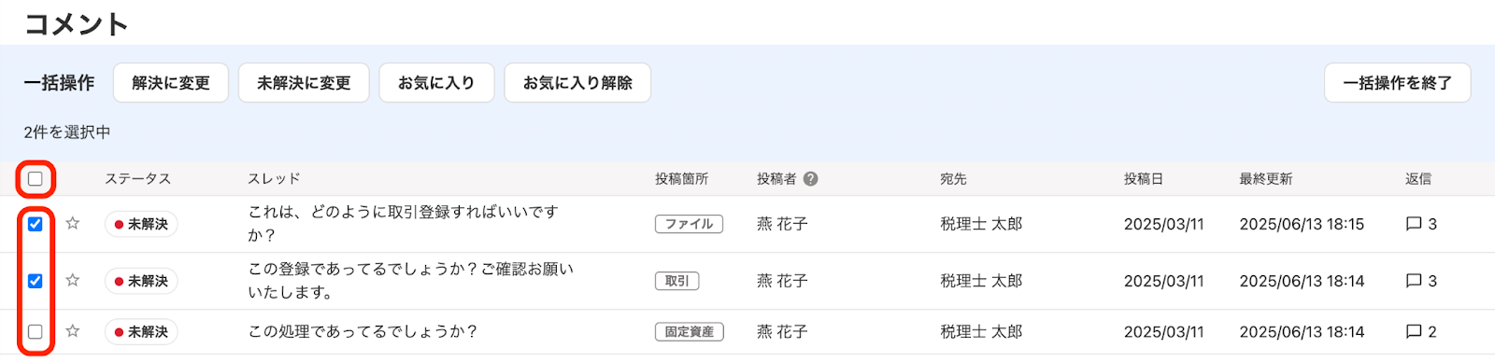Open replies icon in the 取引 row
Screen dimensions: 1495x362
(1414, 281)
